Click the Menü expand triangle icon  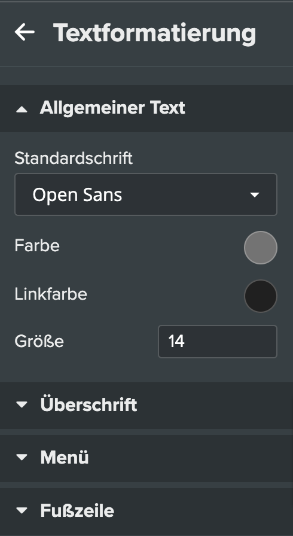click(x=22, y=458)
